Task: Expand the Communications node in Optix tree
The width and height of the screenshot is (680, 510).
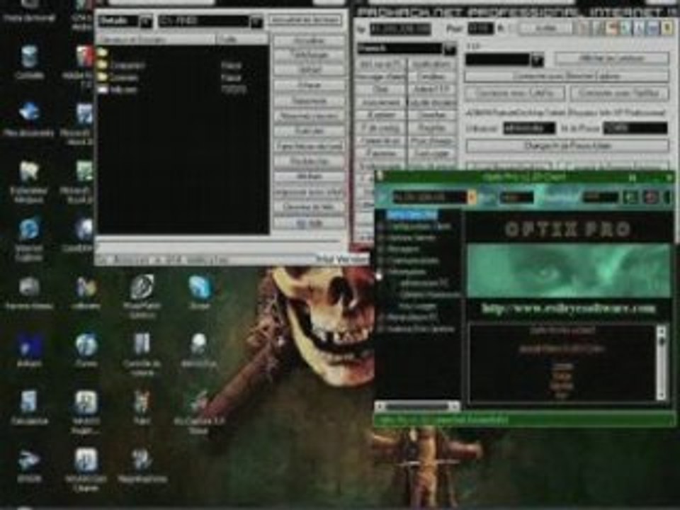Action: (382, 261)
